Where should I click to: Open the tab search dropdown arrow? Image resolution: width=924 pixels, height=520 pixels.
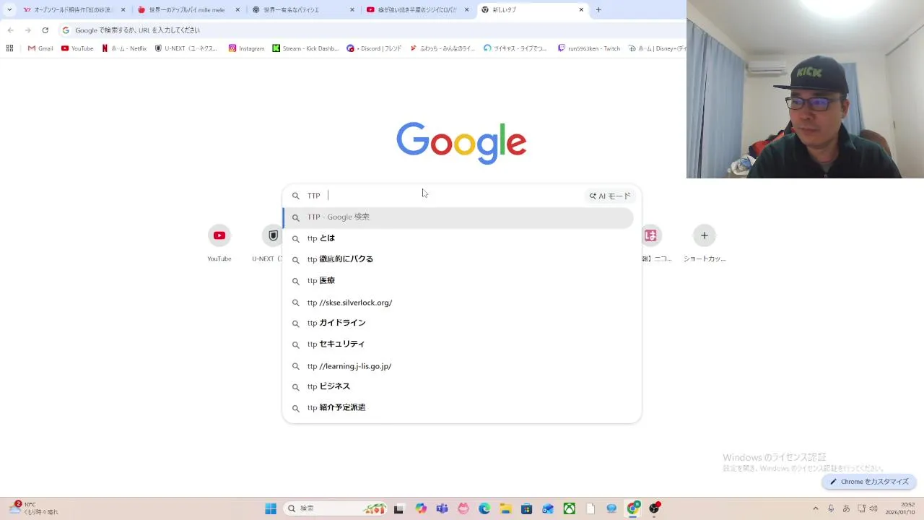pos(9,10)
